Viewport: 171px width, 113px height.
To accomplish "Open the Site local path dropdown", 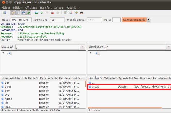I will coord(83,47).
